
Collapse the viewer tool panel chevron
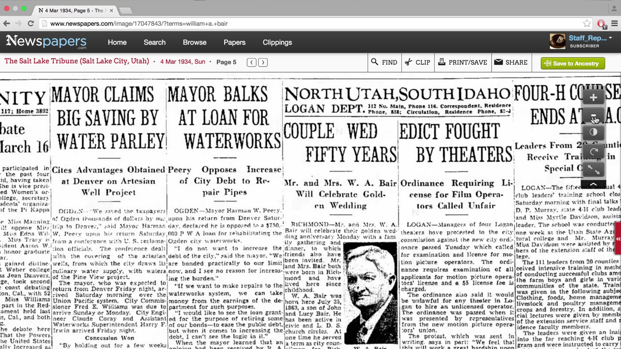[593, 184]
